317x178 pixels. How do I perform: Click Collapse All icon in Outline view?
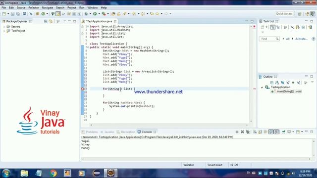272,83
